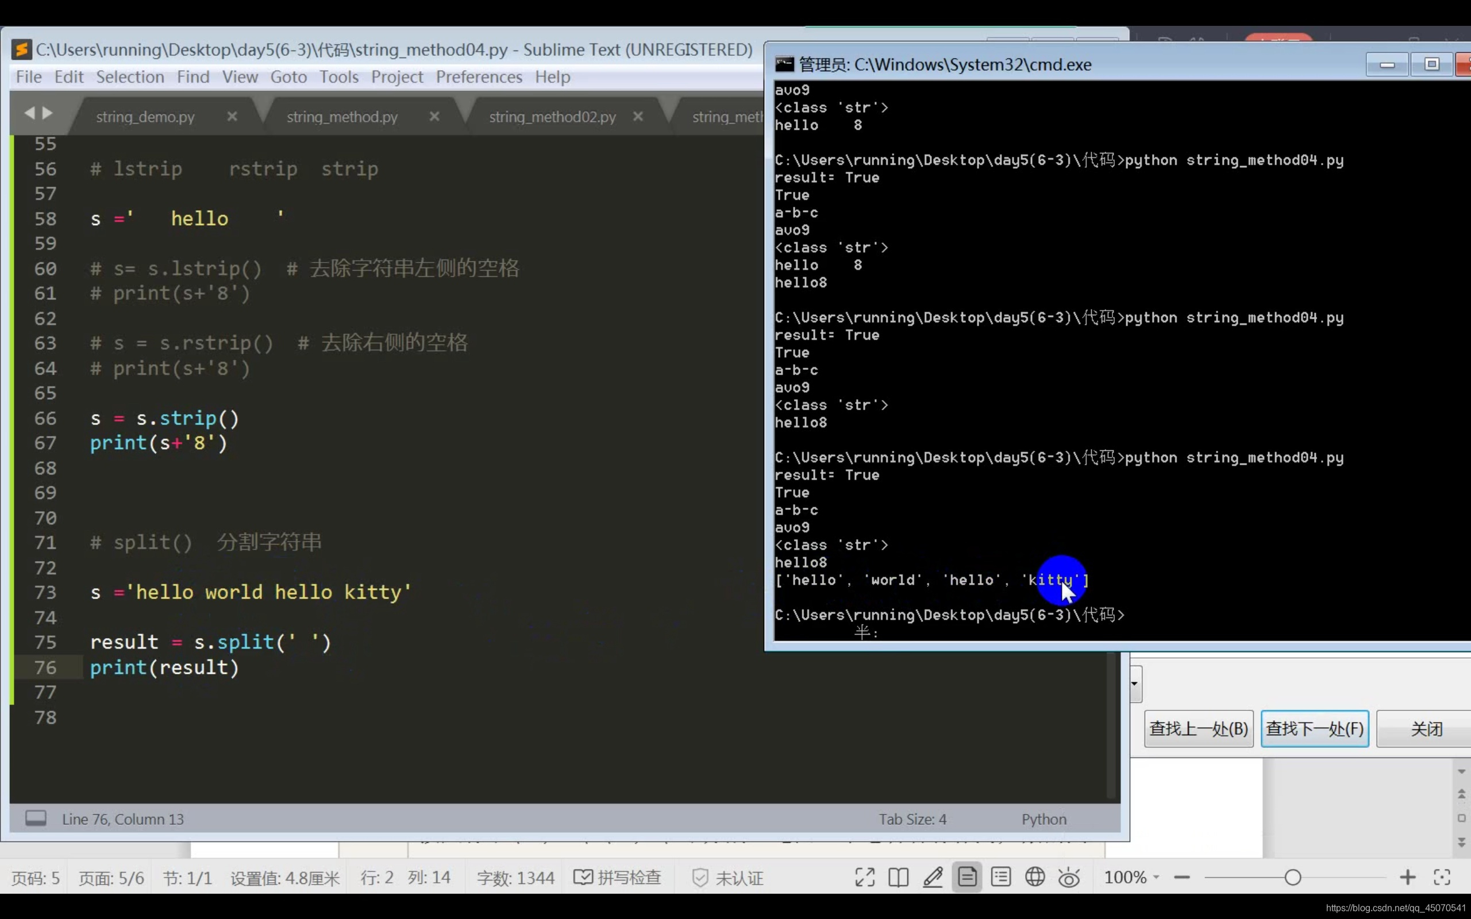The width and height of the screenshot is (1471, 919).
Task: Select page layout view icon
Action: click(x=966, y=877)
